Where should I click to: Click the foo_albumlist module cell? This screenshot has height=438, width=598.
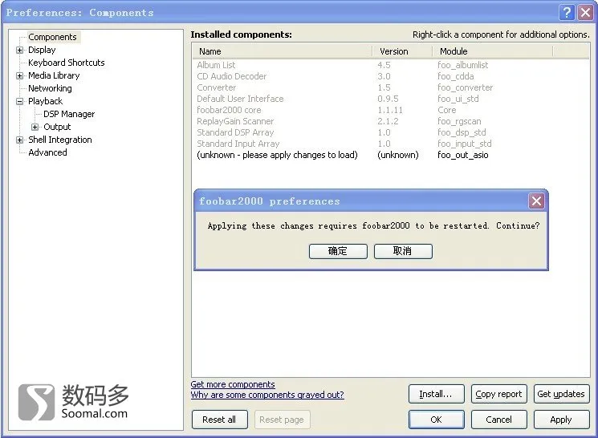[x=463, y=65]
